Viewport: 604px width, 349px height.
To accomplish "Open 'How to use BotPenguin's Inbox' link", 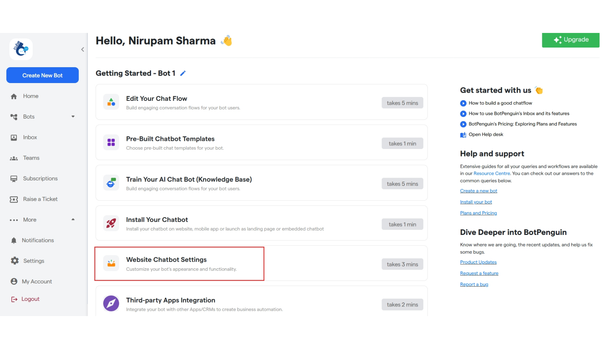I will click(x=519, y=113).
